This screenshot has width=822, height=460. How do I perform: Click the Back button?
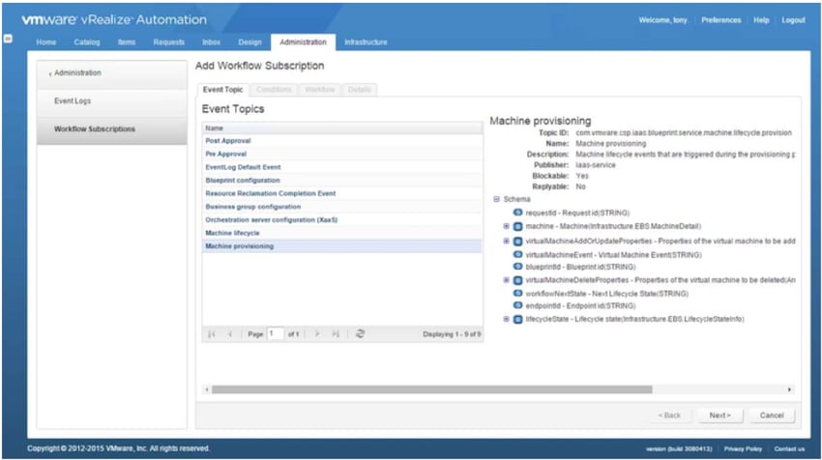pyautogui.click(x=669, y=415)
